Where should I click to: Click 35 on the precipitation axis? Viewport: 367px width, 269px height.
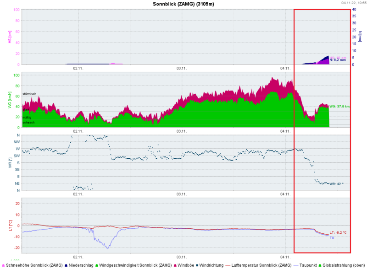click(354, 16)
